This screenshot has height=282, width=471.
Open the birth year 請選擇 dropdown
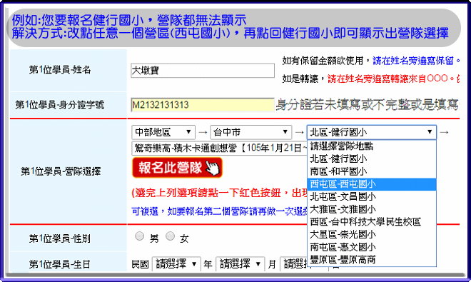[x=176, y=264]
